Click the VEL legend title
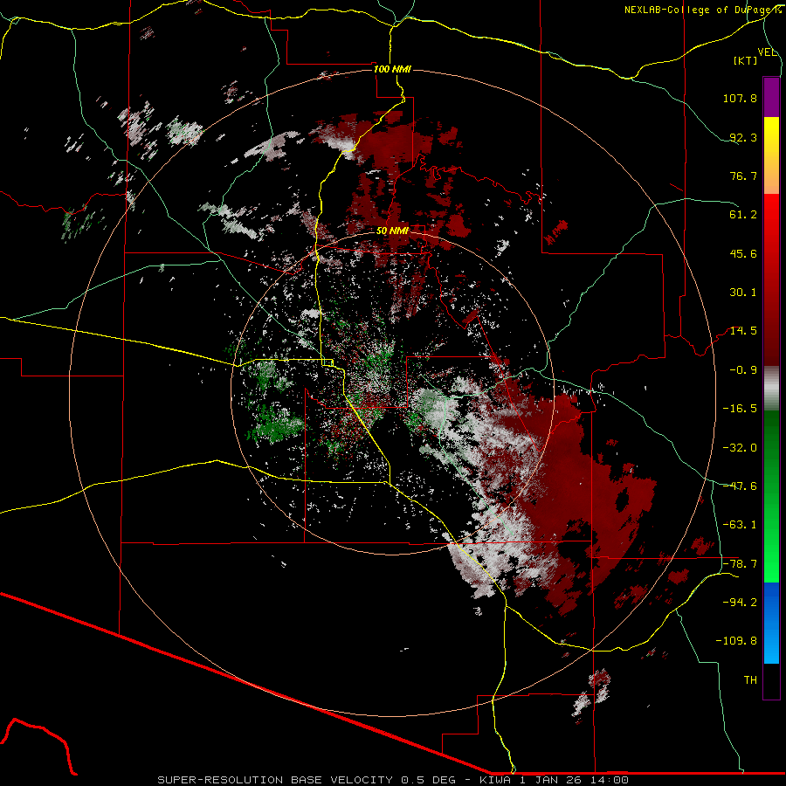Screen dimensions: 786x786 click(767, 52)
